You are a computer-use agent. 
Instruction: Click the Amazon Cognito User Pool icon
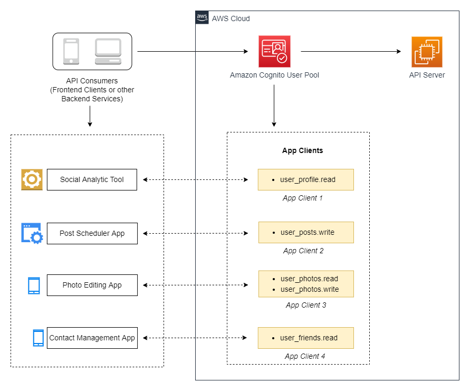274,51
